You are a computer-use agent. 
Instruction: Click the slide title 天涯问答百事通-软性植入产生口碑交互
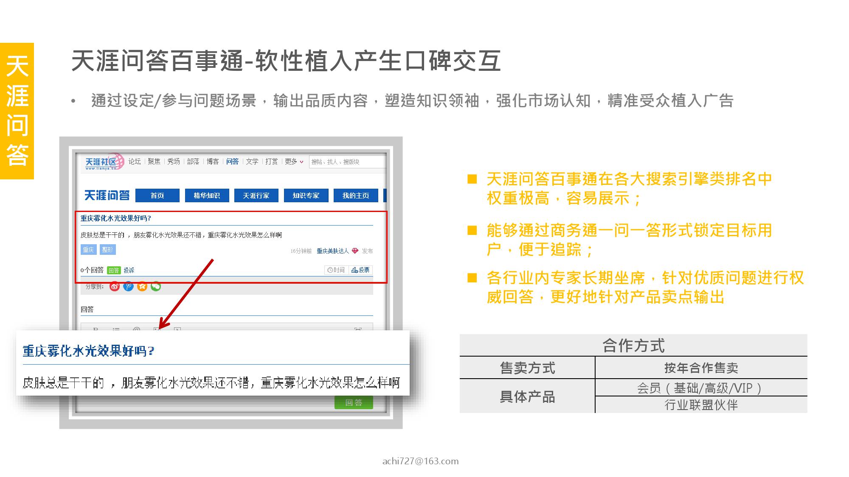[286, 61]
